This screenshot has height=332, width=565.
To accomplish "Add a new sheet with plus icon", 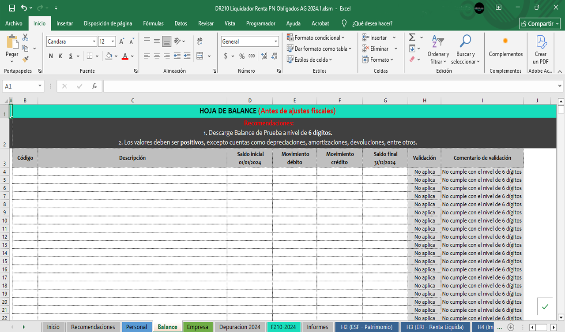I will pyautogui.click(x=511, y=327).
